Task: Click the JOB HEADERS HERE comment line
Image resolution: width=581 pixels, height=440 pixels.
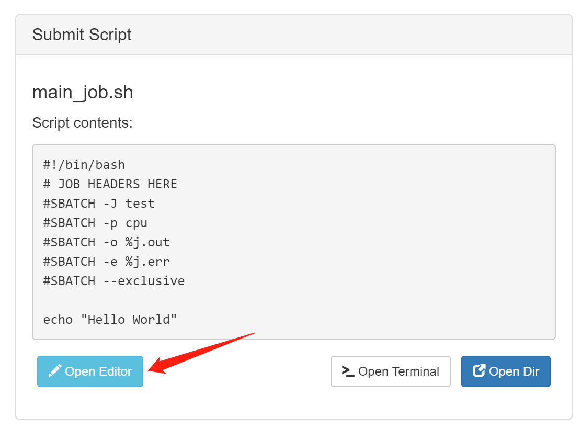Action: click(x=110, y=184)
